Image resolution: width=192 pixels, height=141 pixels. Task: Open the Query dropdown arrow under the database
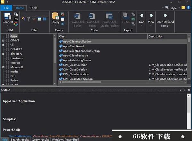click(55, 25)
